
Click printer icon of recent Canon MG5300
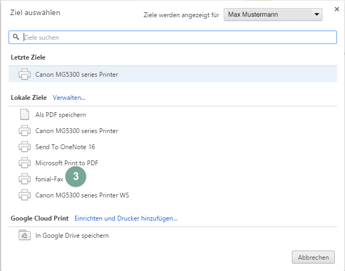tap(25, 74)
